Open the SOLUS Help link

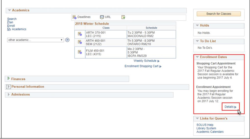point(205,125)
